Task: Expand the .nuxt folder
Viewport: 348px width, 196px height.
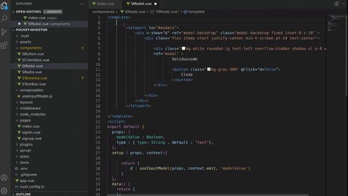Action: pyautogui.click(x=24, y=36)
